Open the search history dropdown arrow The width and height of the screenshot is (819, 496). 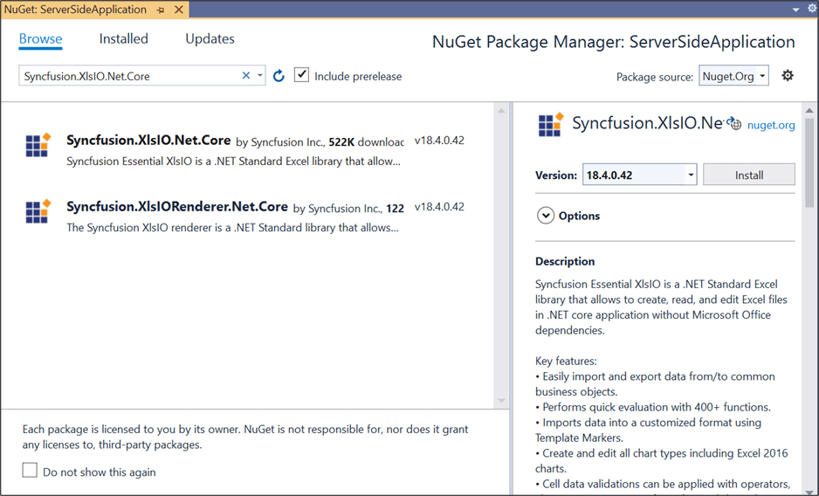tap(260, 76)
